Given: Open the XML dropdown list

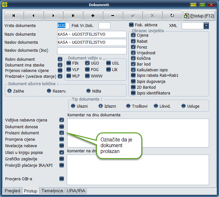Looking at the screenshot, I should point(206,26).
